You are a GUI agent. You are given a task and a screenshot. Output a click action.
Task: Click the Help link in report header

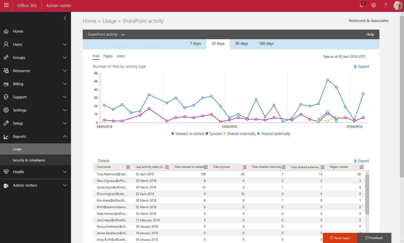[370, 34]
